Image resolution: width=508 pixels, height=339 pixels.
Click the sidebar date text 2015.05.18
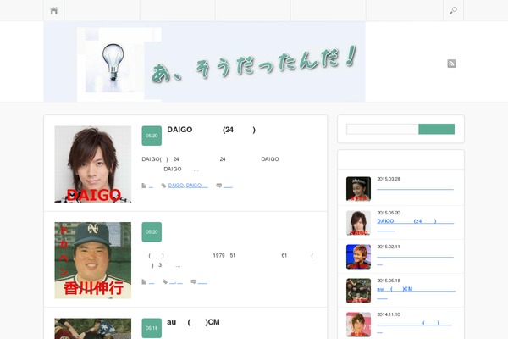click(389, 281)
